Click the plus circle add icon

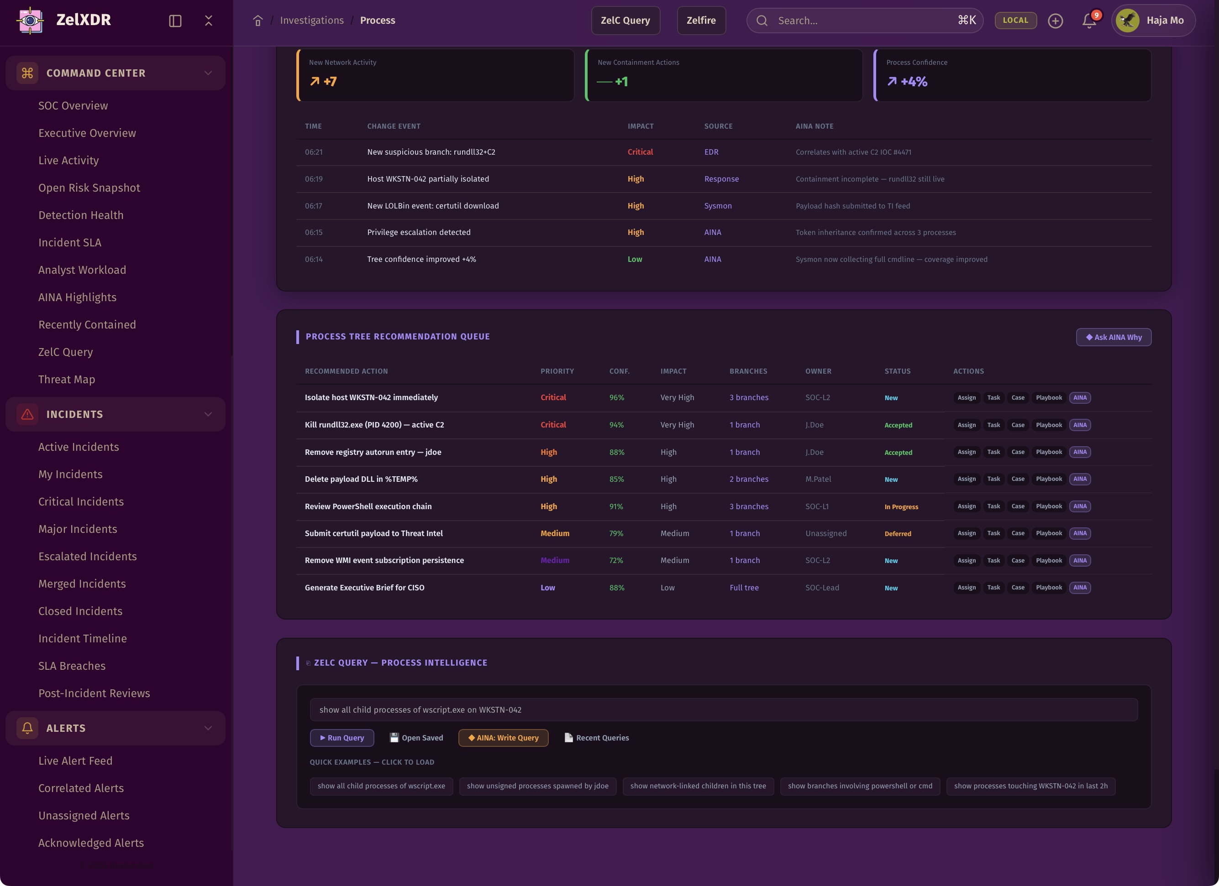pyautogui.click(x=1055, y=21)
